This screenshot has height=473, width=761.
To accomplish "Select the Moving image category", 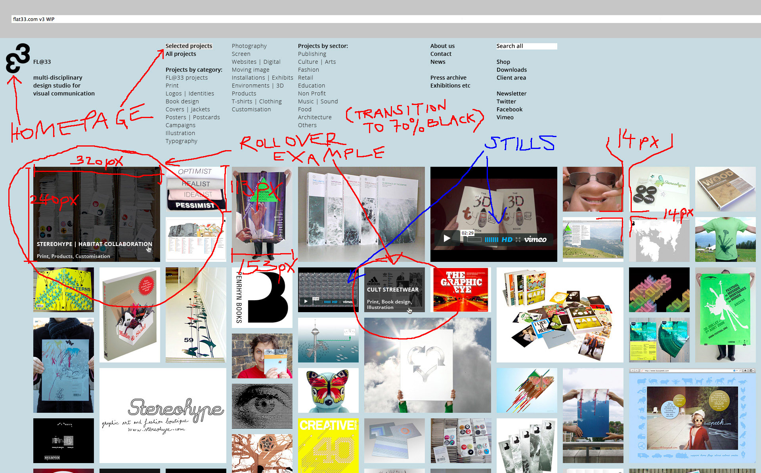I will click(250, 70).
